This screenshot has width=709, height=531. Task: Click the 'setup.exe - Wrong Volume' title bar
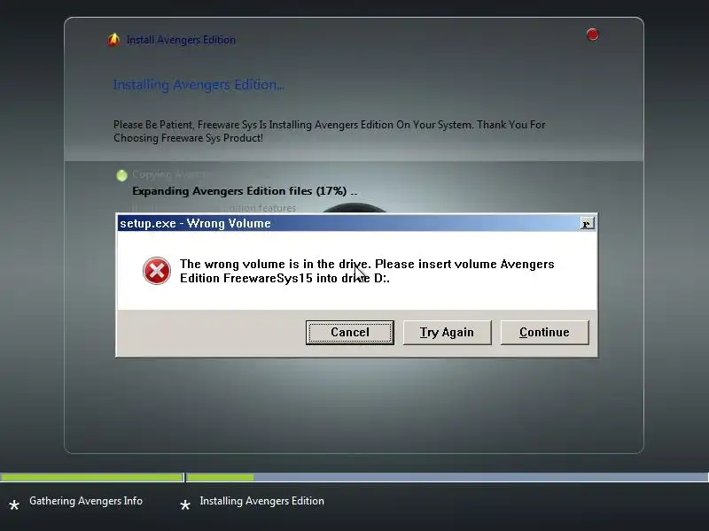[357, 223]
